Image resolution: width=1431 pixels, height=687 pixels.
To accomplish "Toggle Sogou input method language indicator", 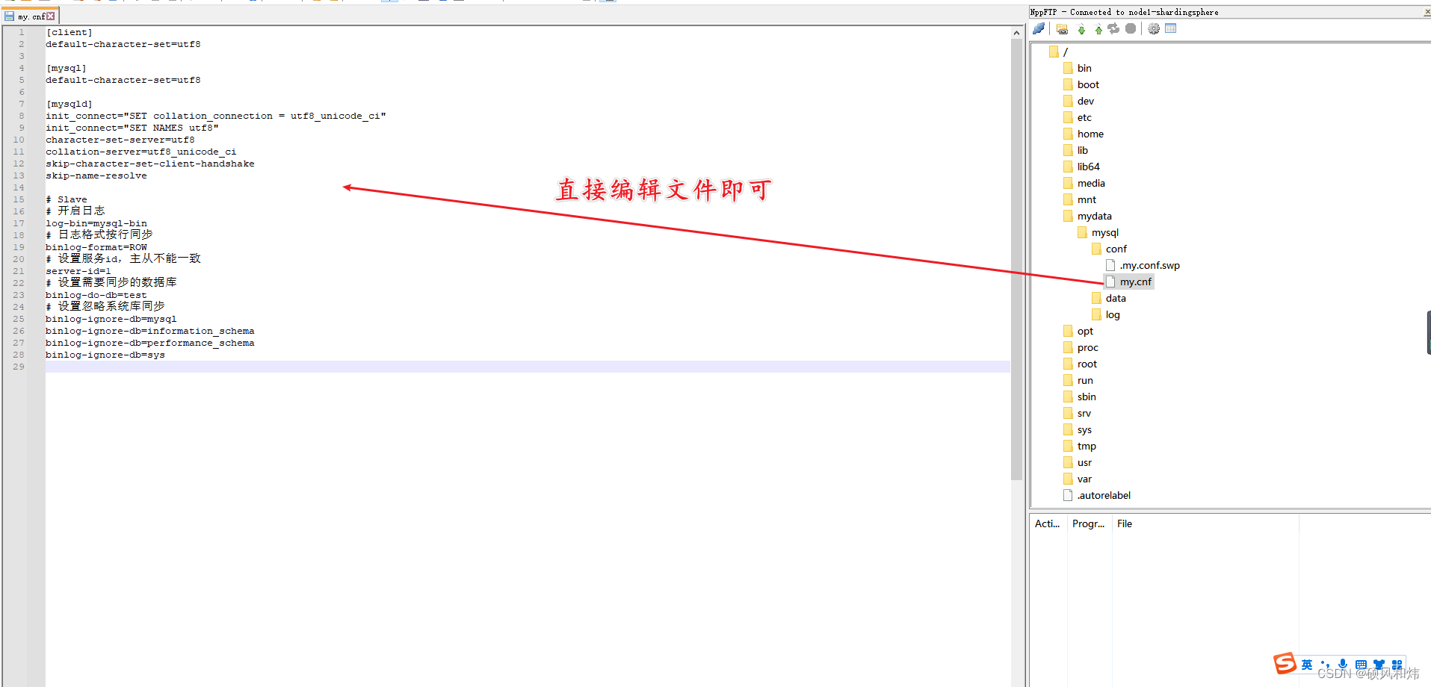I will tap(1306, 664).
